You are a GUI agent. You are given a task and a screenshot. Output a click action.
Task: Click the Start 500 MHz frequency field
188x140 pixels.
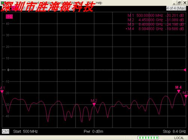click(x=26, y=131)
